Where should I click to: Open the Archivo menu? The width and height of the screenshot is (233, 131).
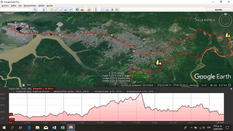click(x=5, y=6)
